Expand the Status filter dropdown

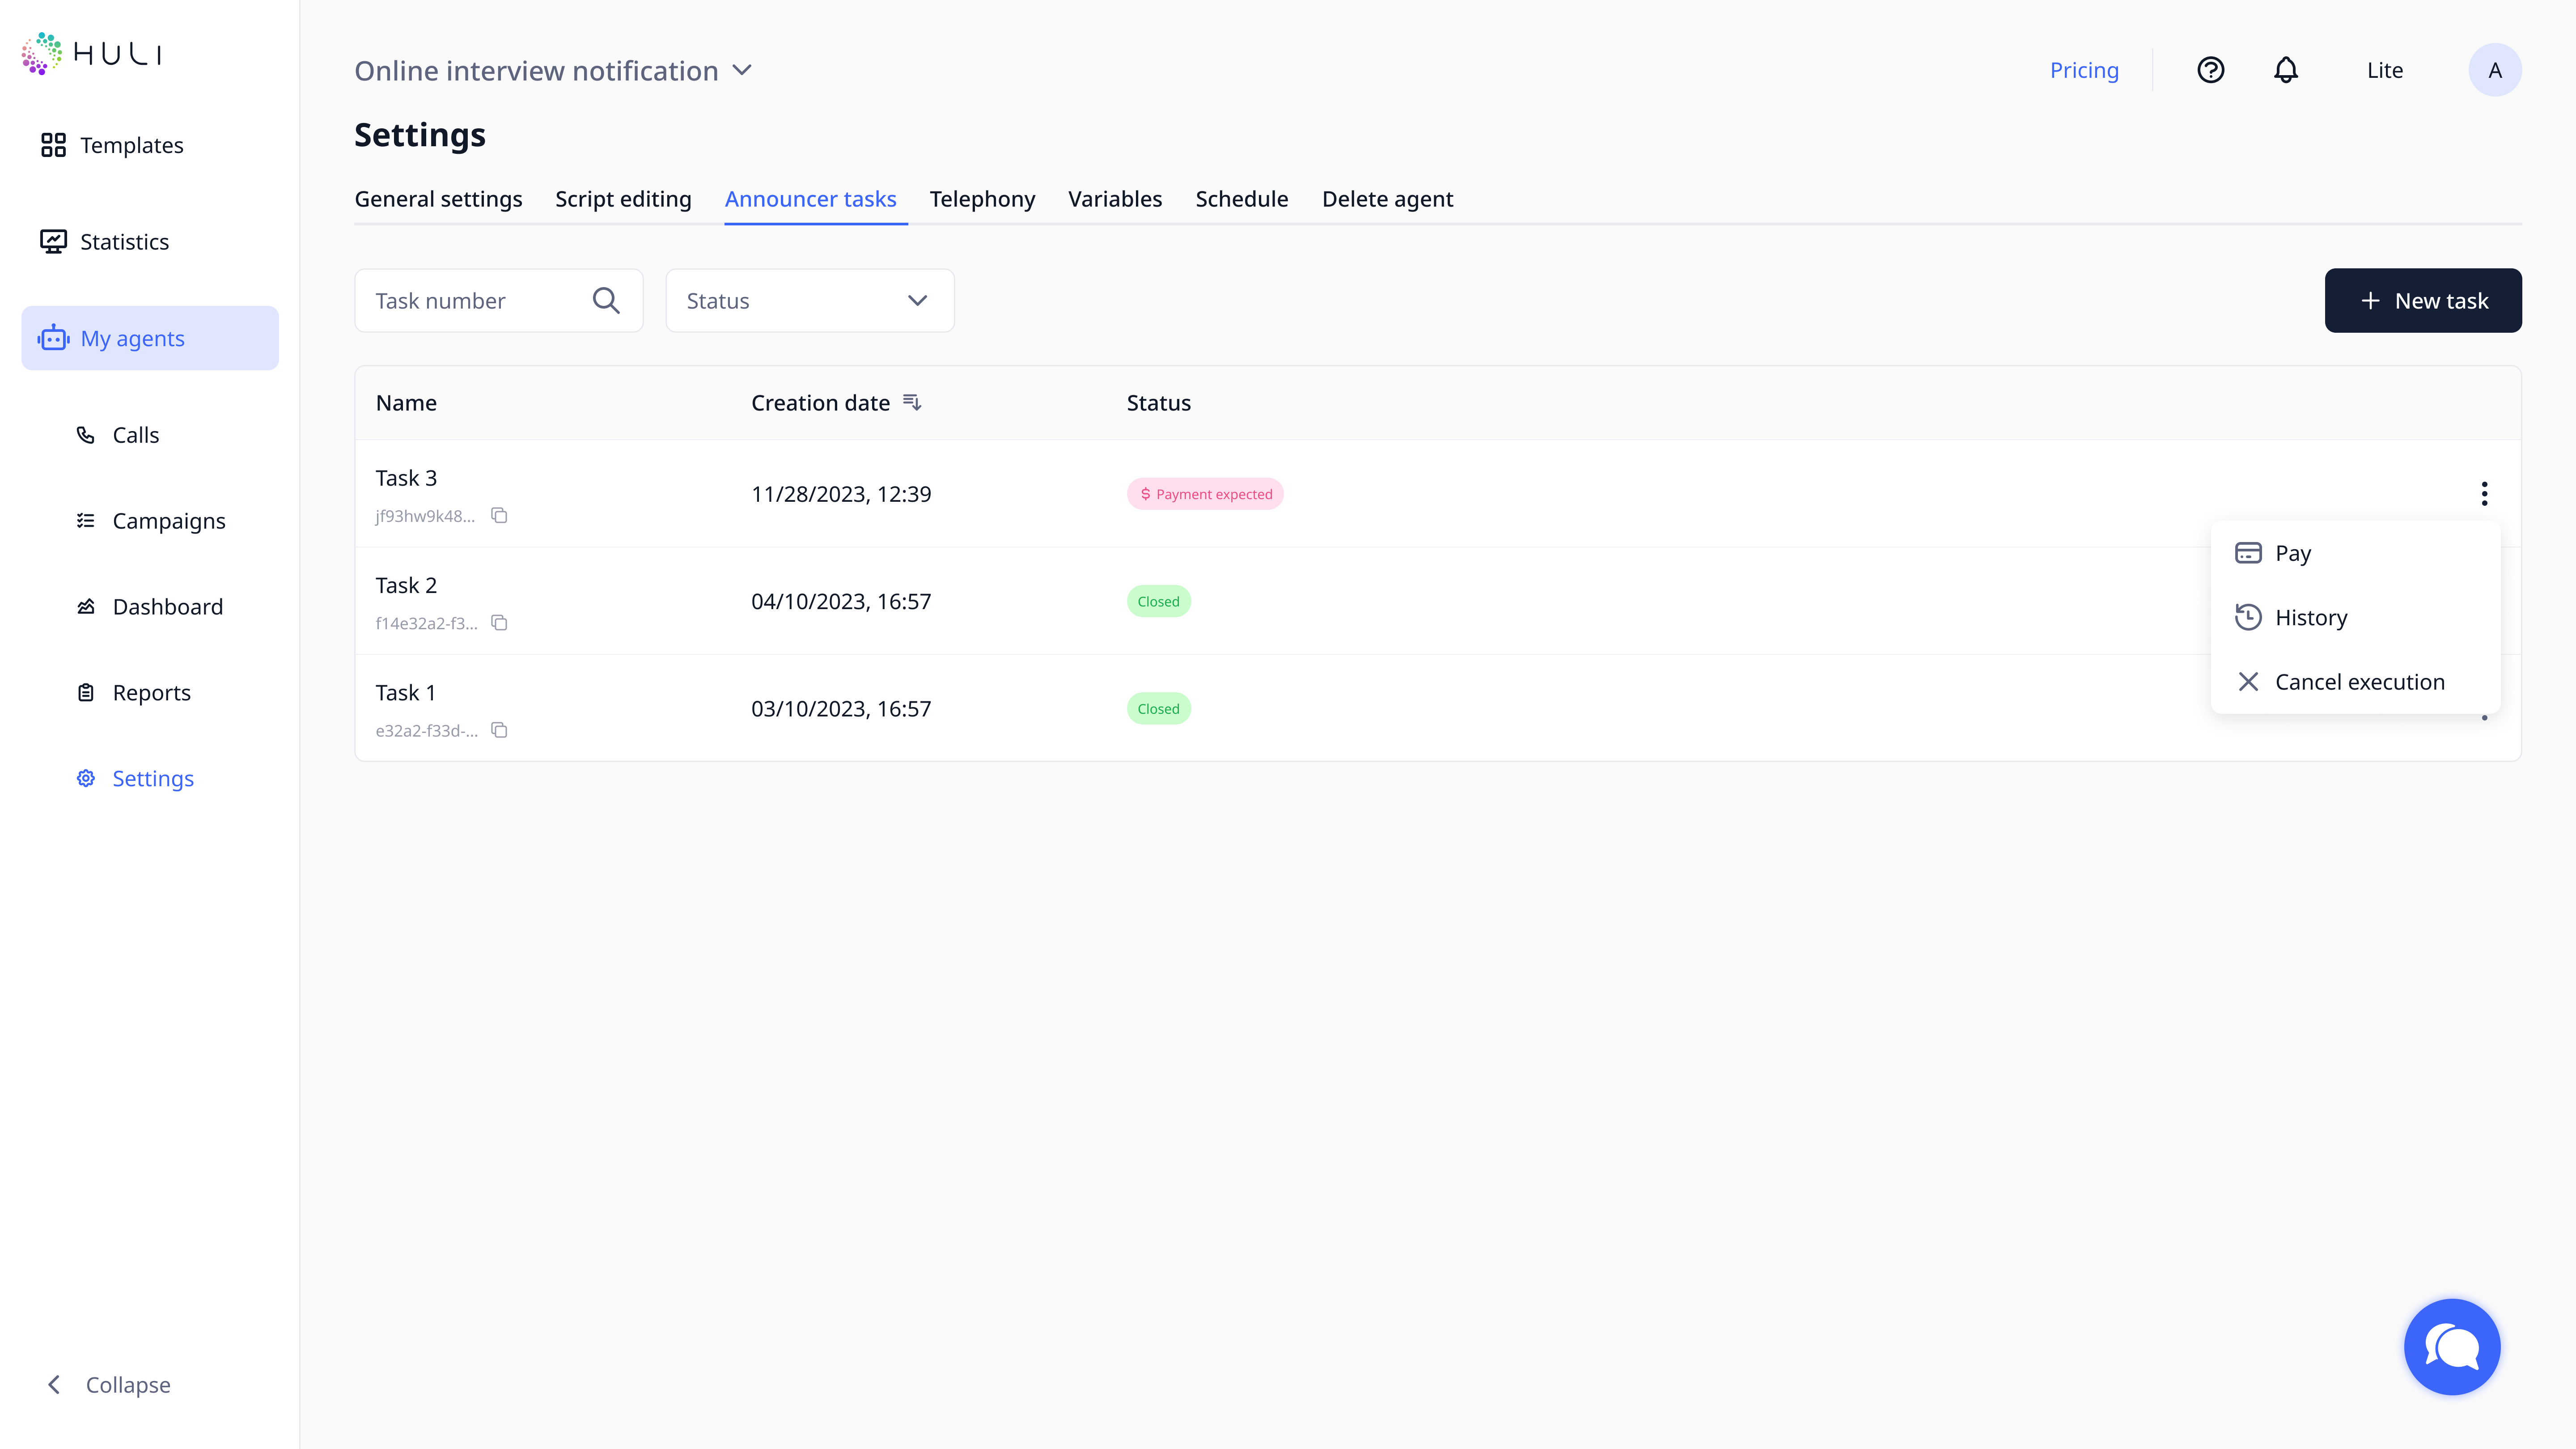pos(809,301)
